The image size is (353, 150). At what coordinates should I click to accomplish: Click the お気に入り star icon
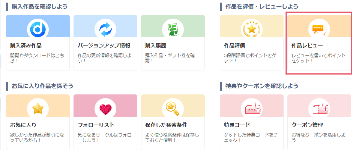pyautogui.click(x=38, y=109)
